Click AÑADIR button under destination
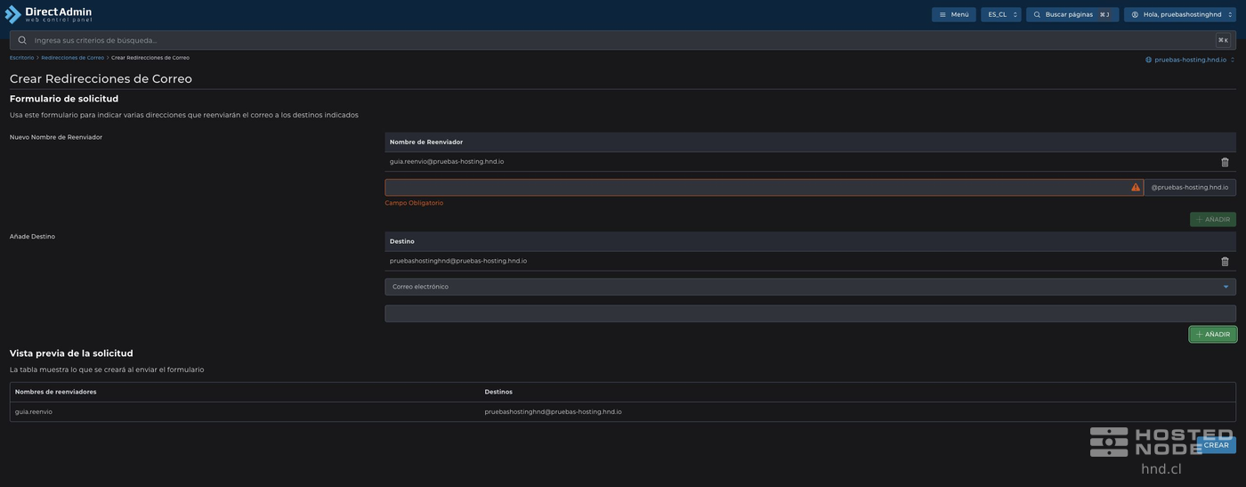Image resolution: width=1246 pixels, height=487 pixels. [x=1213, y=335]
